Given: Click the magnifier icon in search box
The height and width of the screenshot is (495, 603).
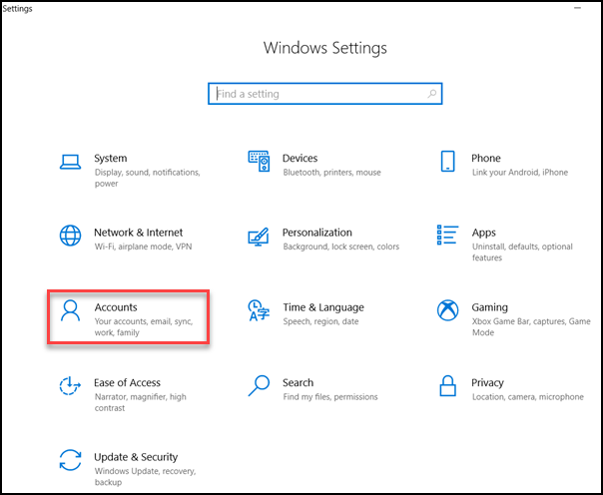Looking at the screenshot, I should point(432,94).
